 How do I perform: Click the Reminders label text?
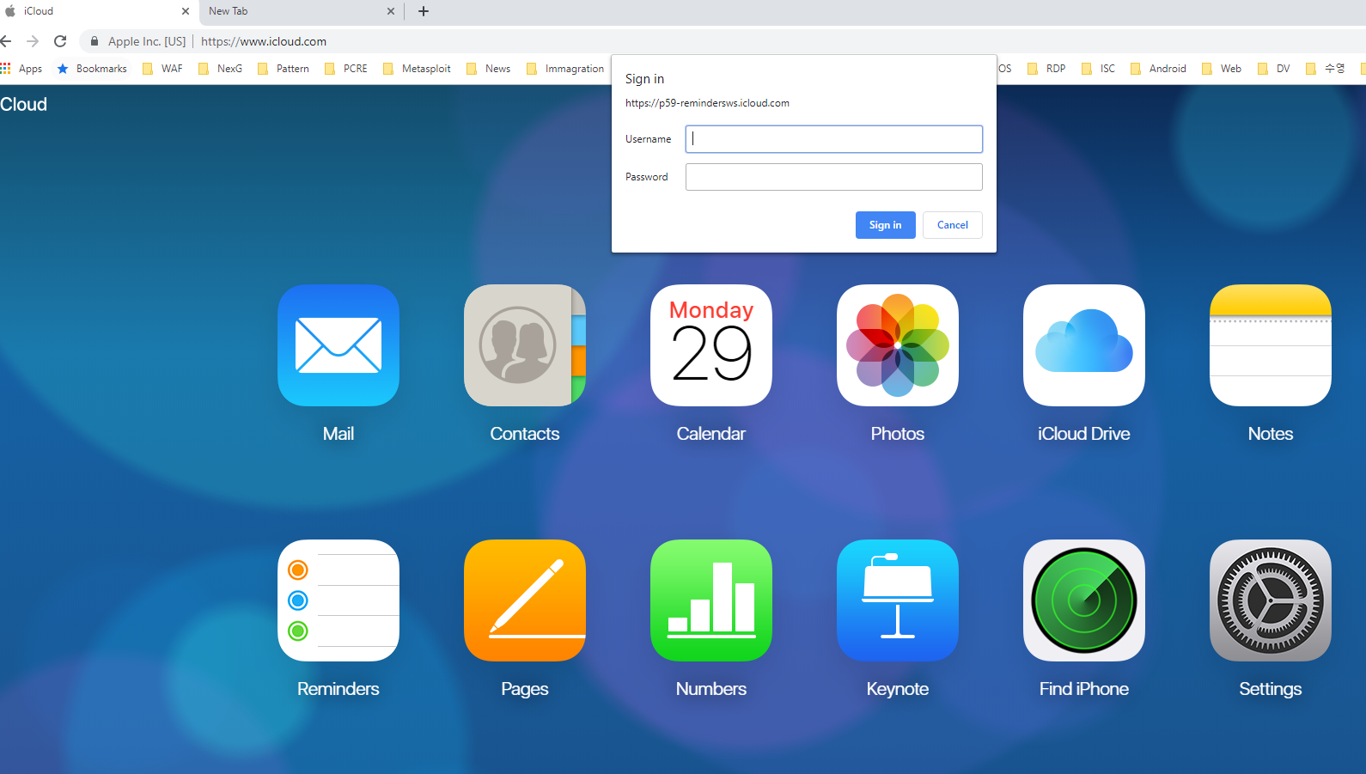(x=338, y=689)
